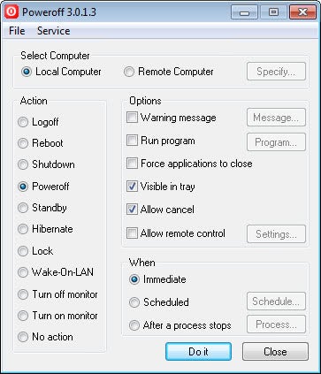Disable the Allow cancel checkbox
Screen dimensions: 321x374
[x=160, y=210]
